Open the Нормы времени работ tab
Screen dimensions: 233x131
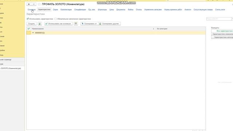tap(173, 9)
